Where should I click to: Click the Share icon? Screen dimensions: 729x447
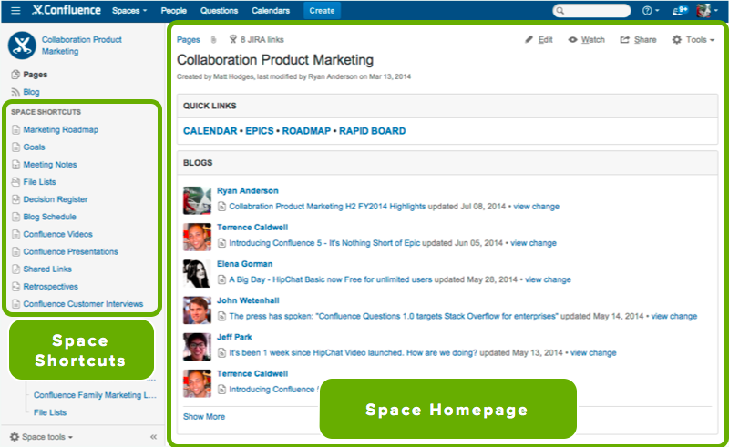(624, 40)
